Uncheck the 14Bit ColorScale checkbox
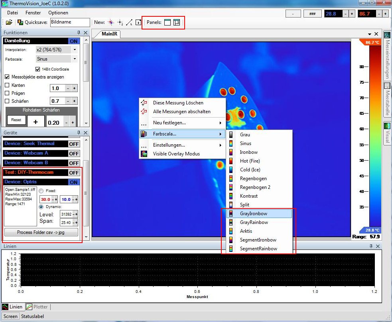Screen dimensions: 392x322 (38, 69)
